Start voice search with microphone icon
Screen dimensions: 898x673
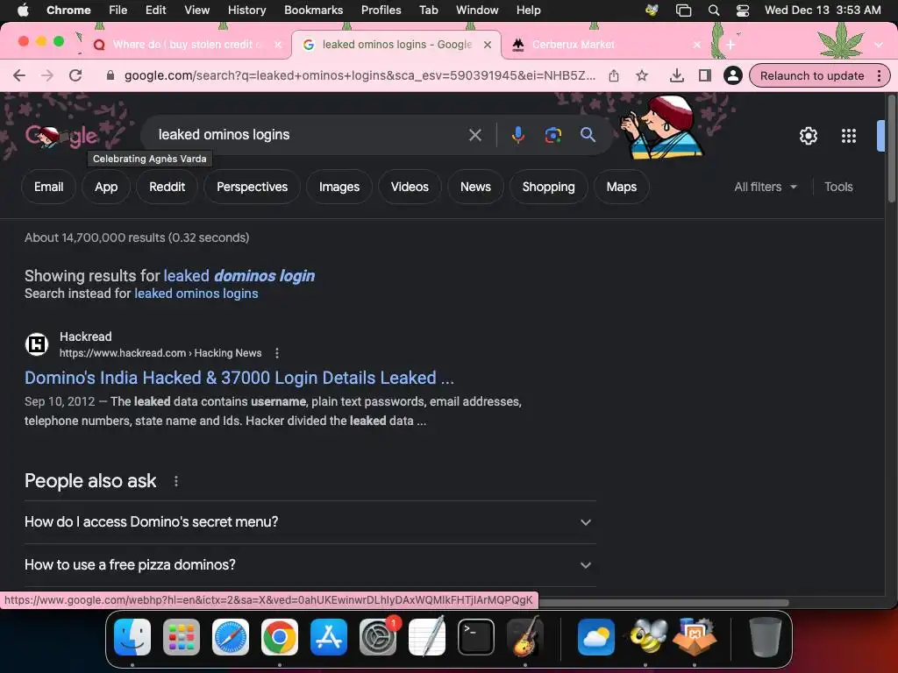[x=517, y=135]
